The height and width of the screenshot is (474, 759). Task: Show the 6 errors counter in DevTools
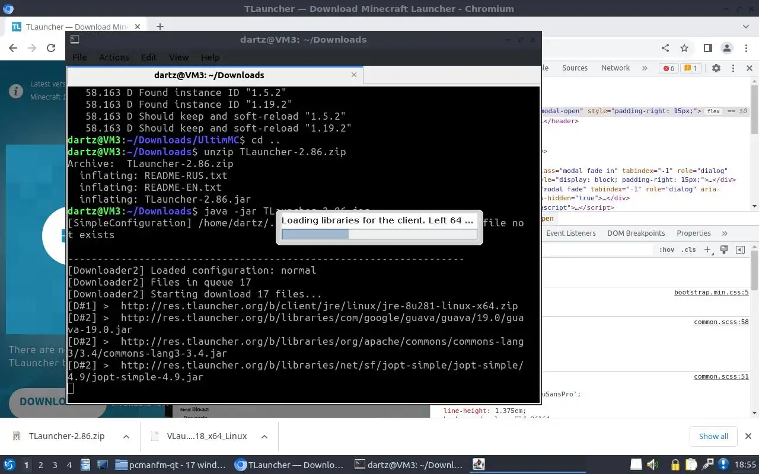(669, 68)
